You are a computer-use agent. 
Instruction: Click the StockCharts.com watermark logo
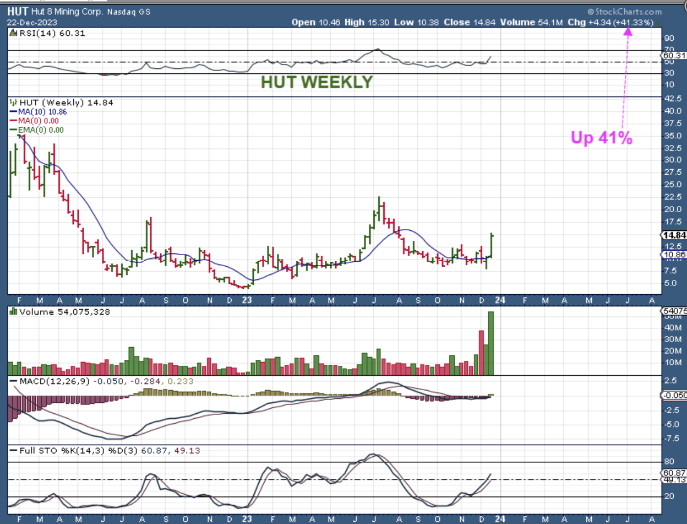click(x=624, y=12)
